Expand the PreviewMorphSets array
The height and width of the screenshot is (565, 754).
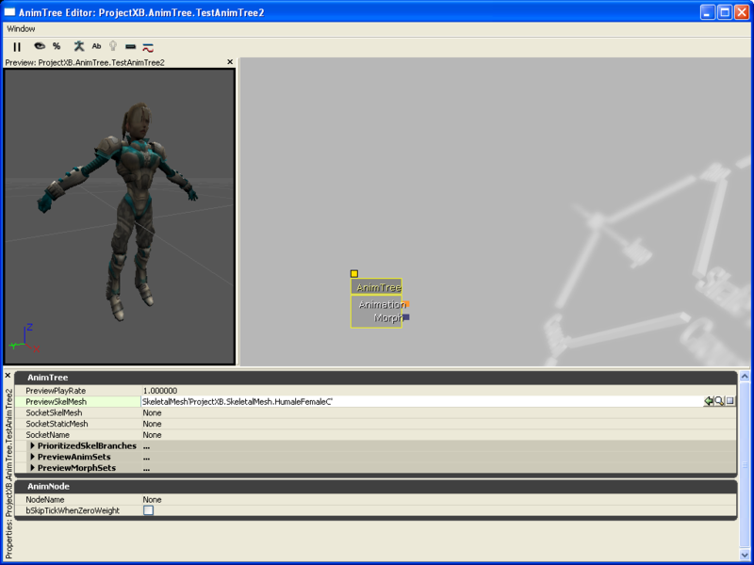(x=34, y=468)
